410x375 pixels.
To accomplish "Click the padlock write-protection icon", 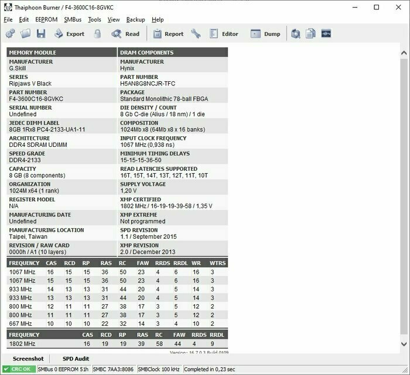I will (97, 34).
